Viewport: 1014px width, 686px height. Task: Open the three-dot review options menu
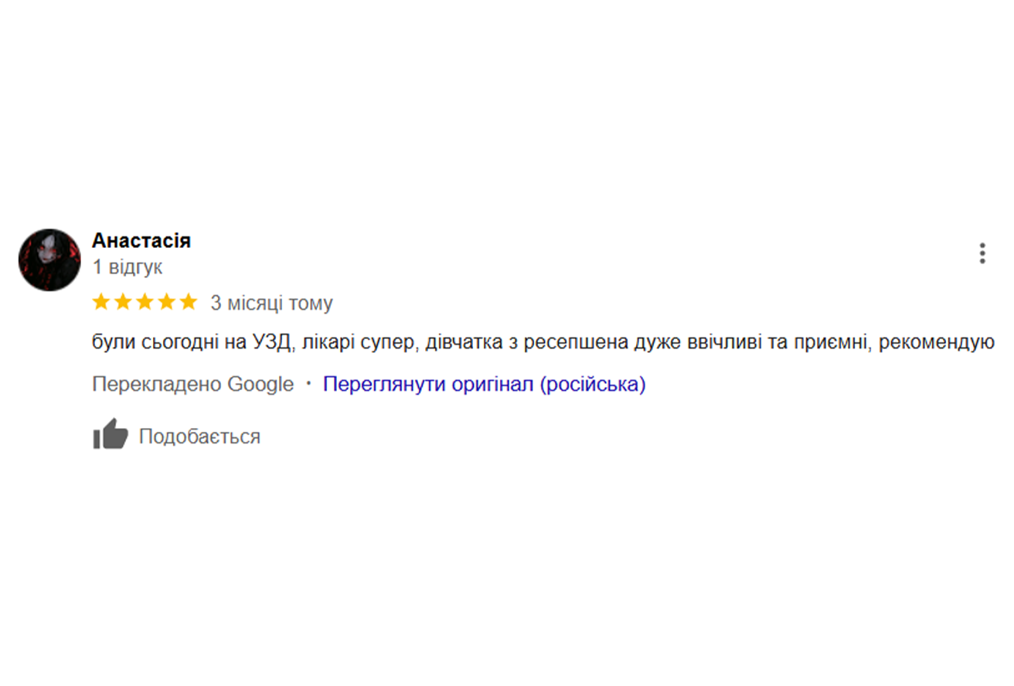click(982, 253)
